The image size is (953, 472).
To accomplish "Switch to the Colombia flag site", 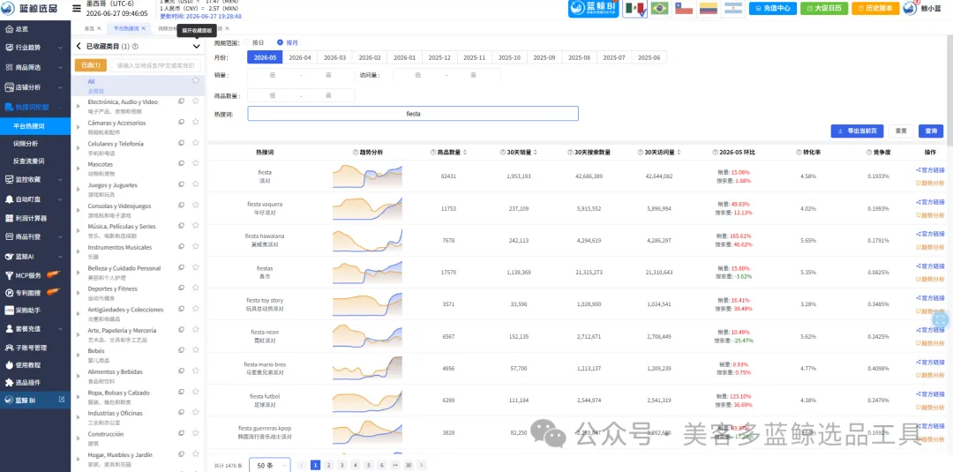I will [x=708, y=9].
